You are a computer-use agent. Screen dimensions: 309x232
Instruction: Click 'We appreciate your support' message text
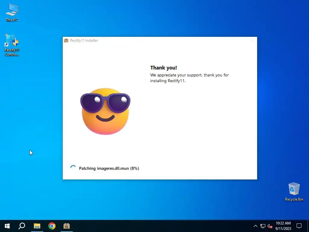click(190, 78)
